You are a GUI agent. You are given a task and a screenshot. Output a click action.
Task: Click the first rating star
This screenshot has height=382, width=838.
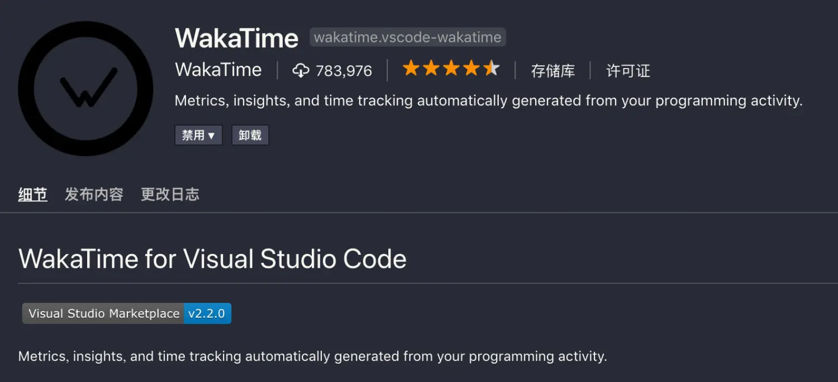(411, 67)
